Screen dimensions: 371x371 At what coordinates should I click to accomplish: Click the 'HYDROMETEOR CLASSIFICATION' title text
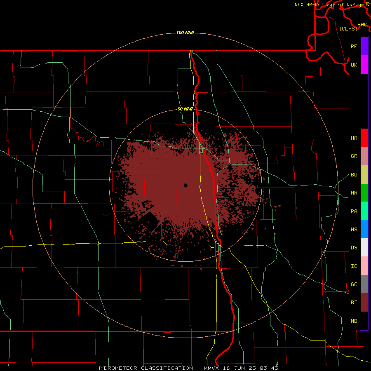click(x=145, y=368)
